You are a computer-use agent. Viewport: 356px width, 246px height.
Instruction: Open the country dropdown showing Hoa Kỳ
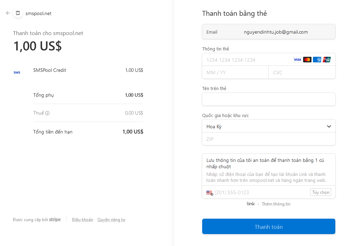pyautogui.click(x=269, y=126)
